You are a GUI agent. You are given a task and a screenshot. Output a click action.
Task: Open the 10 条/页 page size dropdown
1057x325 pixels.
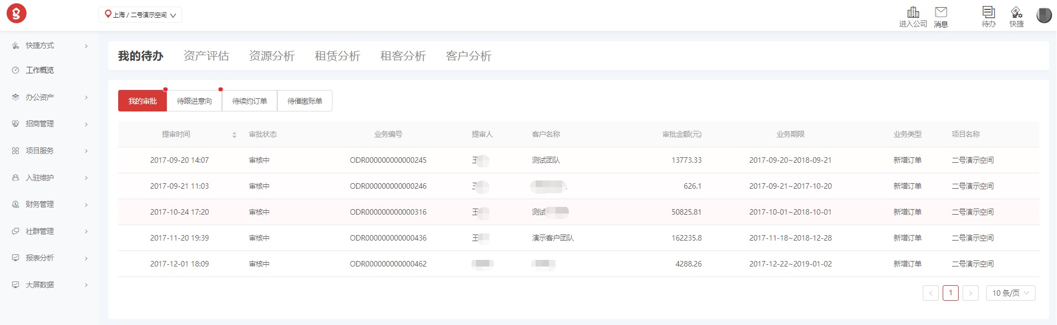pos(1010,293)
